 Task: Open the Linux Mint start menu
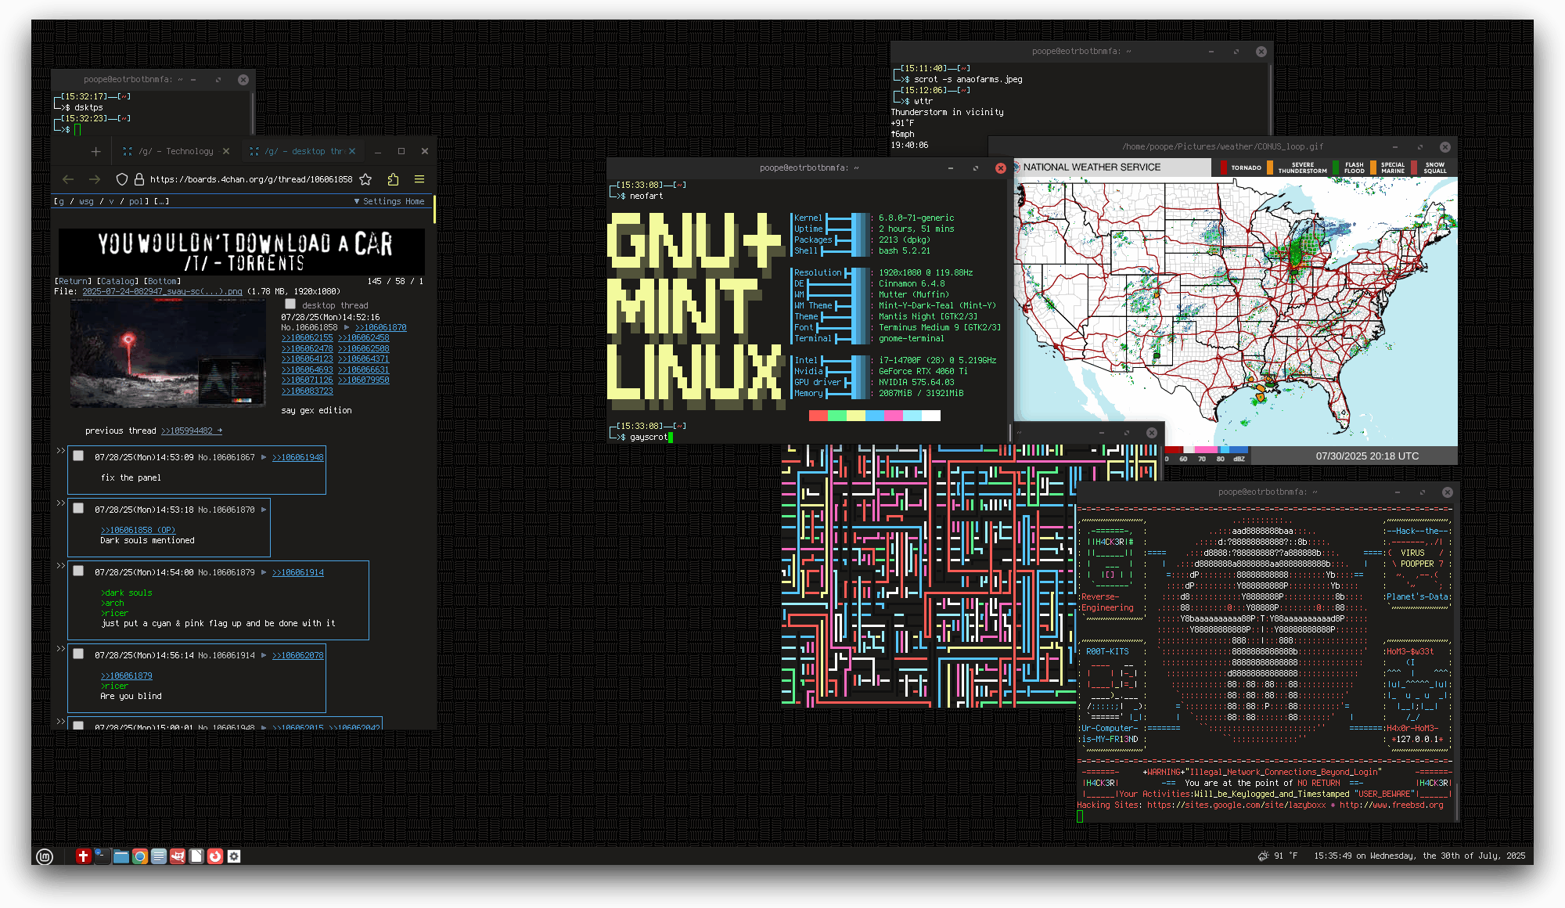tap(45, 856)
